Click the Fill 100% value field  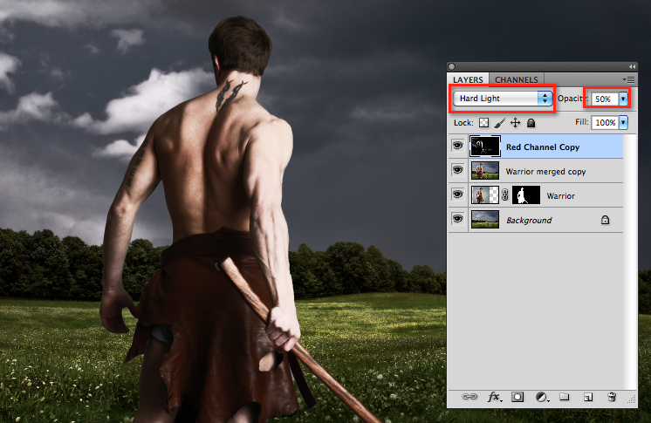point(605,122)
